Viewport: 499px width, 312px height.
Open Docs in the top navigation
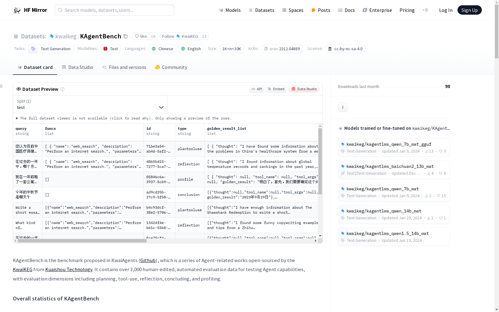[x=346, y=10]
